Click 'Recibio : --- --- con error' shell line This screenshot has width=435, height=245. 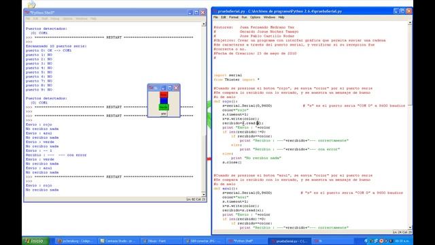click(56, 155)
